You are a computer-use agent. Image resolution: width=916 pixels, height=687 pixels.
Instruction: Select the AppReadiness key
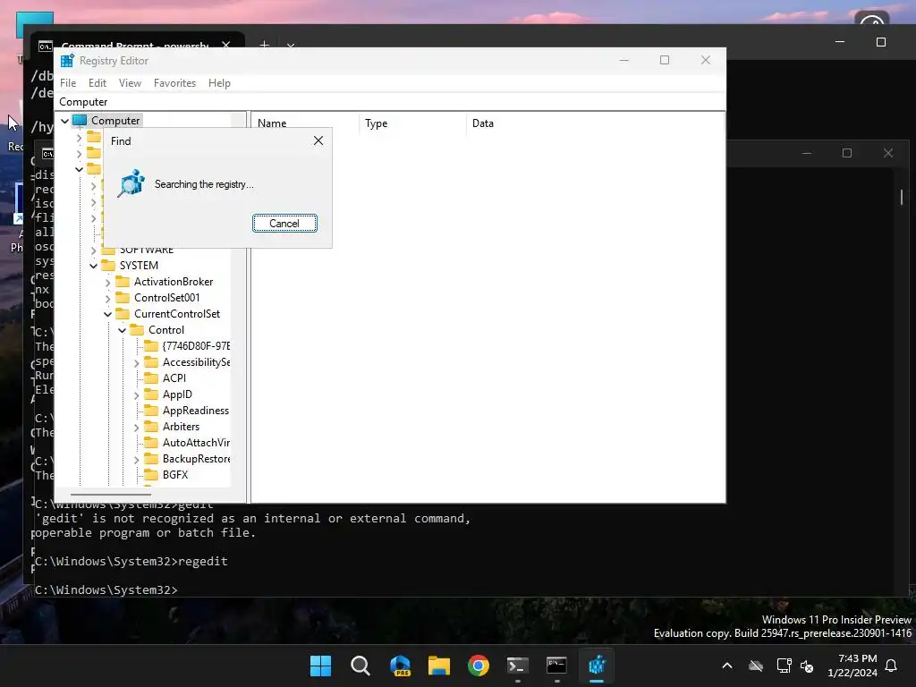(x=196, y=410)
